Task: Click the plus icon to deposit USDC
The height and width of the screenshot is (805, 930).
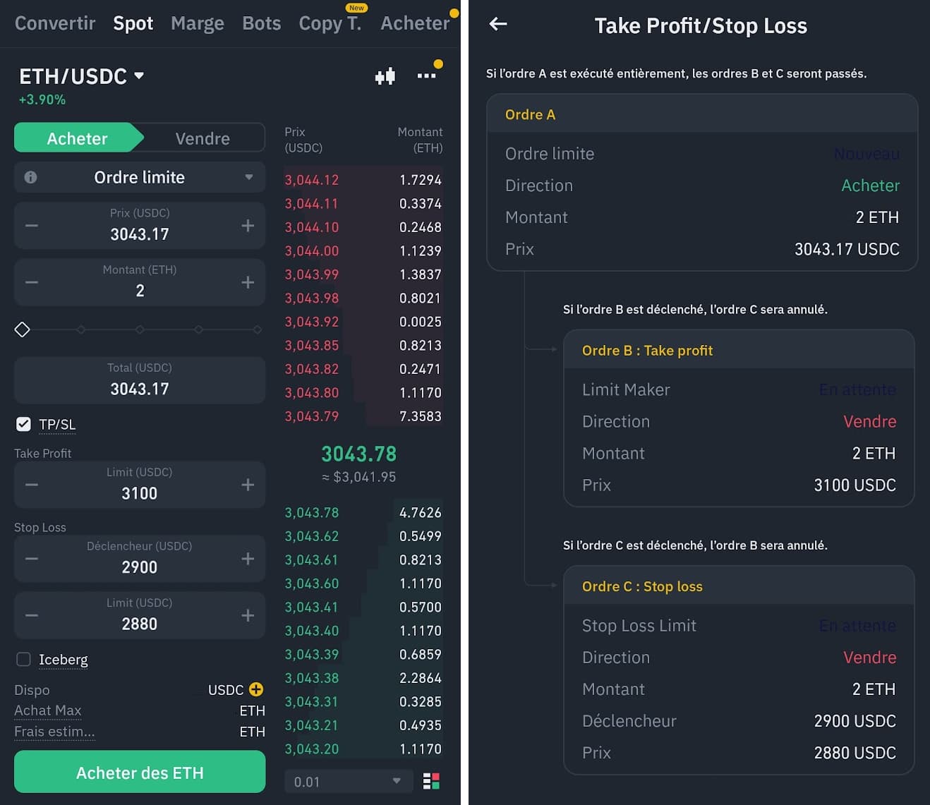Action: (x=255, y=689)
